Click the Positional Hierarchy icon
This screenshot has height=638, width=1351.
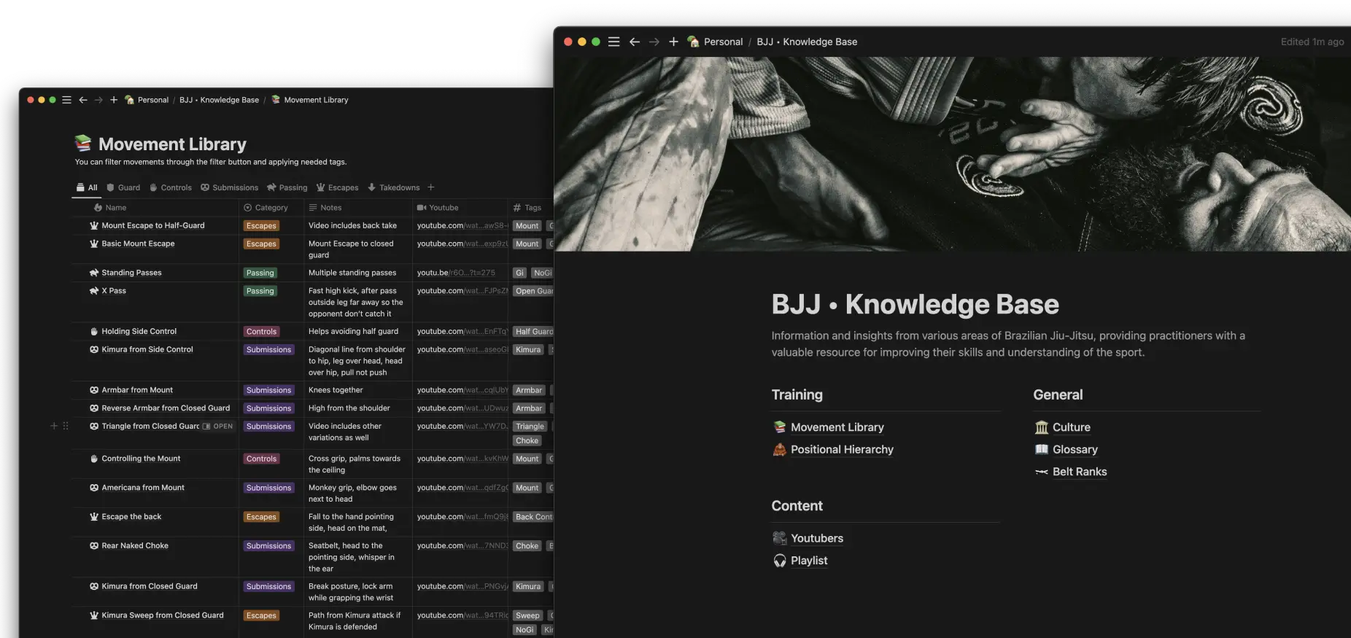coord(780,449)
